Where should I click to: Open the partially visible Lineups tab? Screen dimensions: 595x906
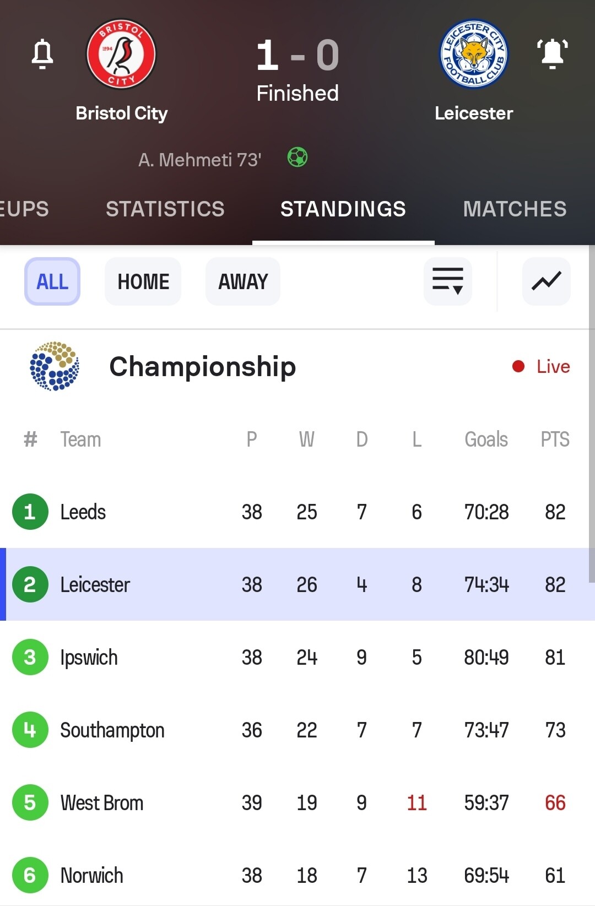[24, 209]
